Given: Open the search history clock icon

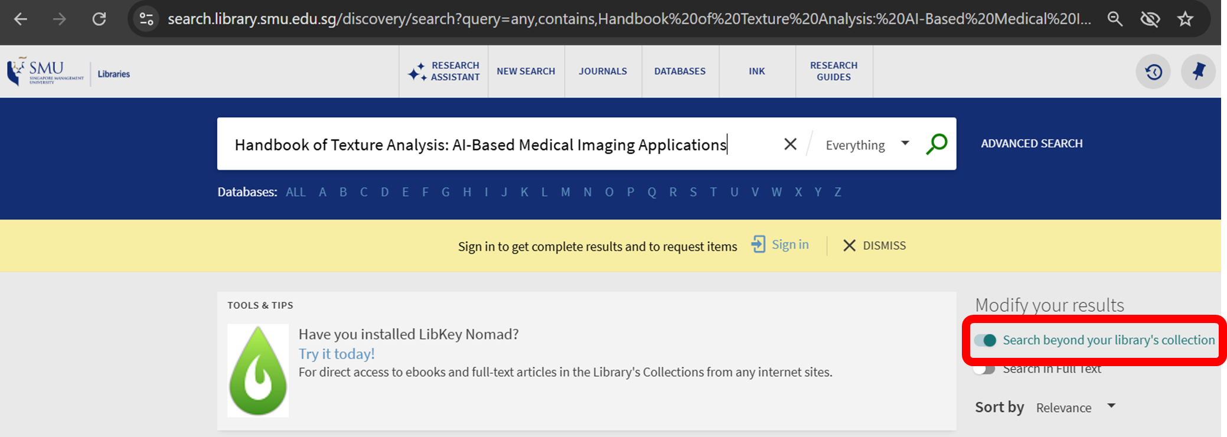Looking at the screenshot, I should 1153,72.
